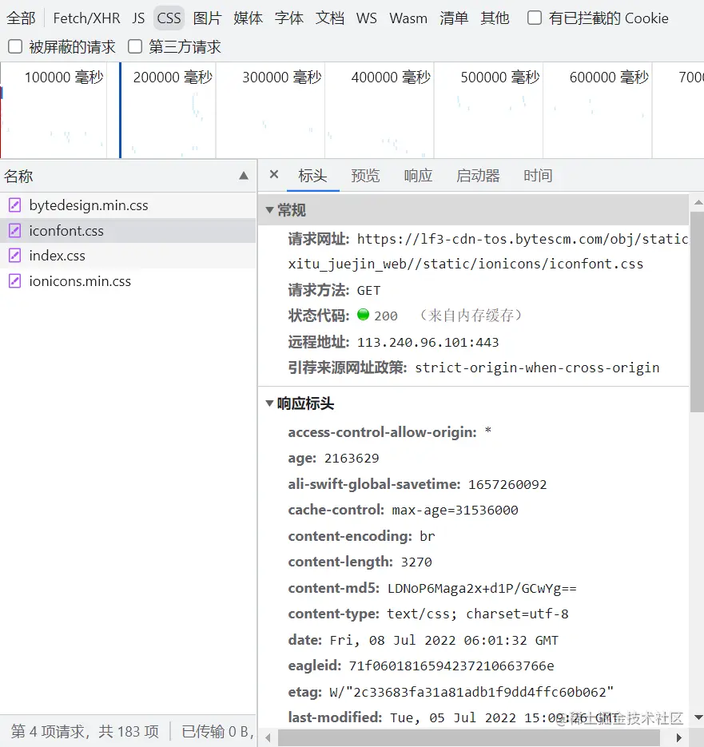704x747 pixels.
Task: Click the age 2163629 header row
Action: (x=333, y=458)
